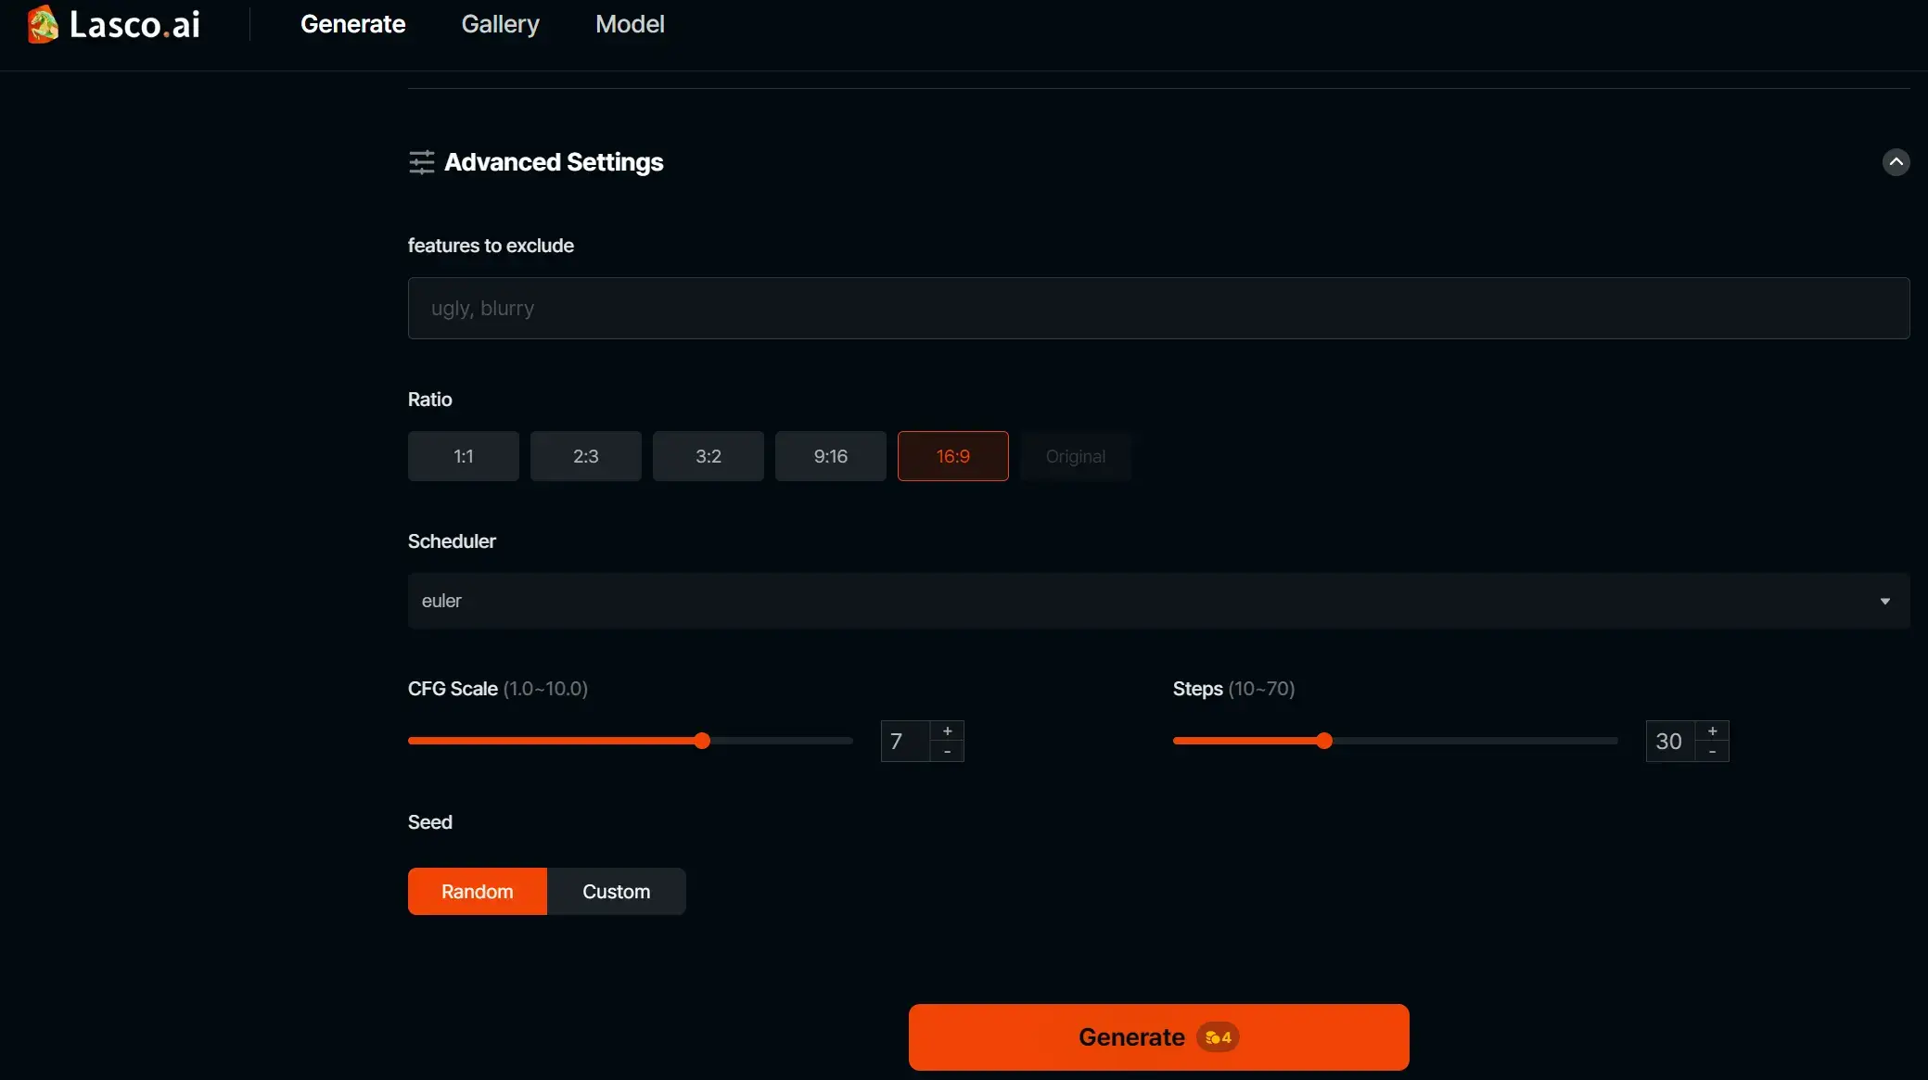Click the Advanced Settings sliders icon
Viewport: 1928px width, 1080px height.
coord(421,162)
